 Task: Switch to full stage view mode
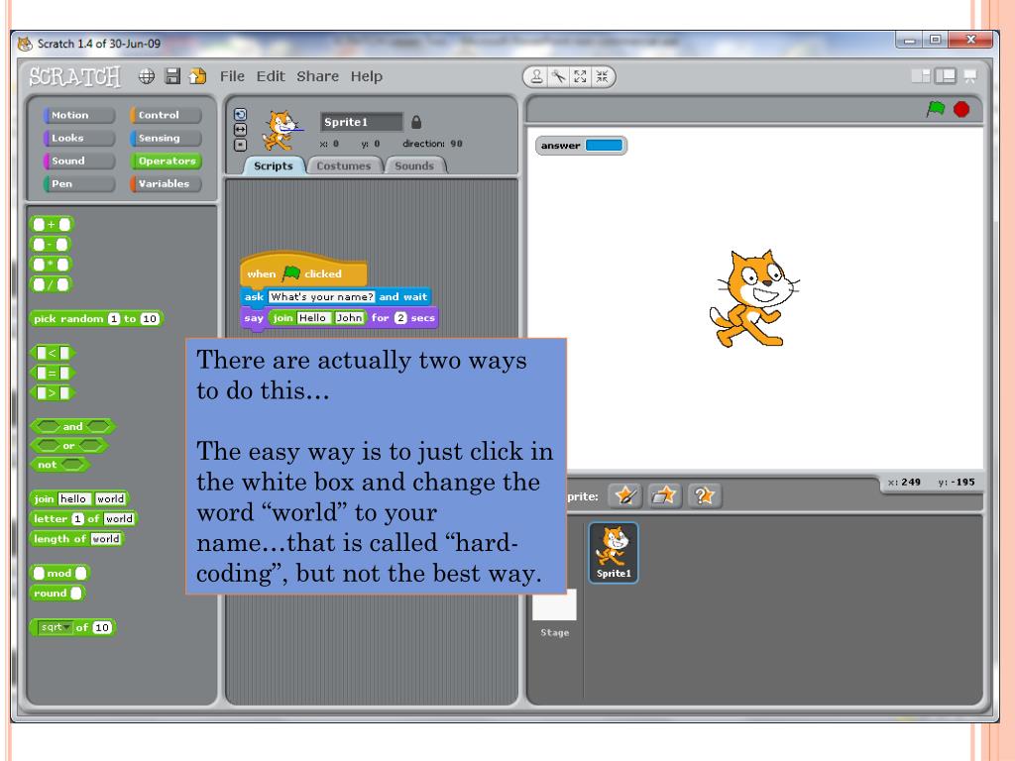pyautogui.click(x=945, y=76)
